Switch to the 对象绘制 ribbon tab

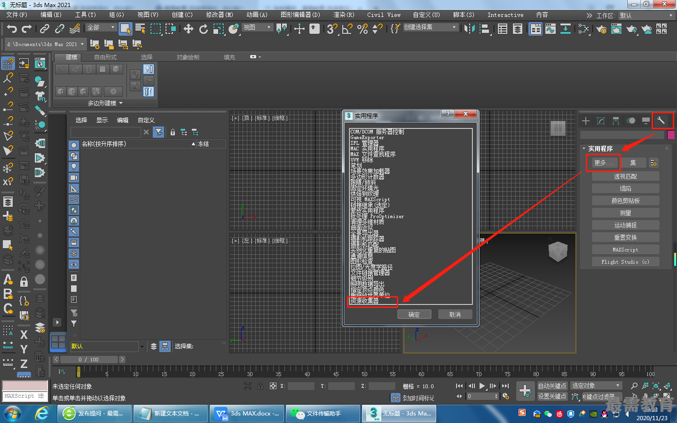coord(188,57)
